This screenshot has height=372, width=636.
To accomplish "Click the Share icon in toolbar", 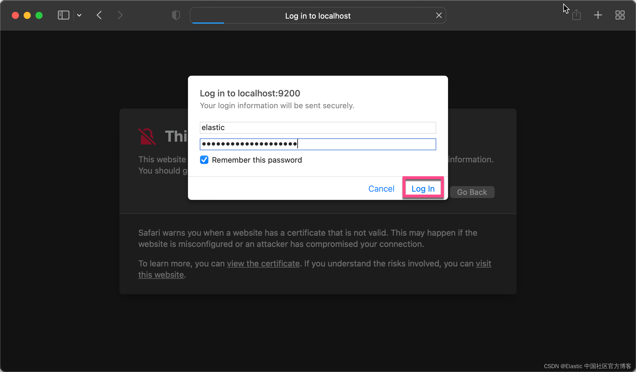I will tap(576, 15).
